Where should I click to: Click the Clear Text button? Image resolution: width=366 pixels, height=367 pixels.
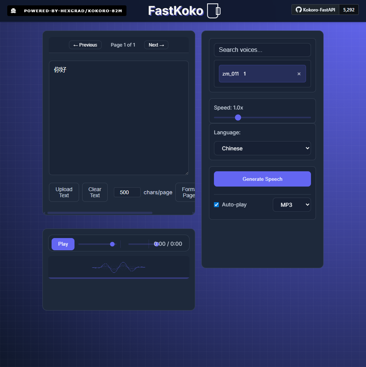coord(95,192)
